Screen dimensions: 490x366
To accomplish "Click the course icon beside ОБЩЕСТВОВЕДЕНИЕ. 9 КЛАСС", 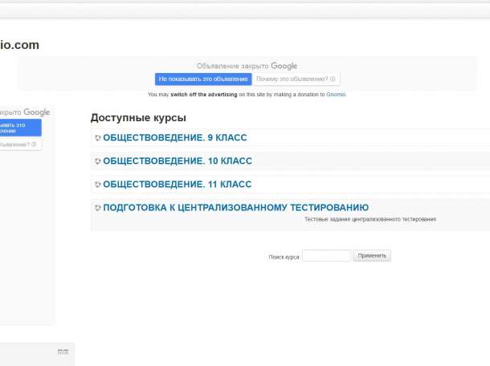I will (97, 138).
